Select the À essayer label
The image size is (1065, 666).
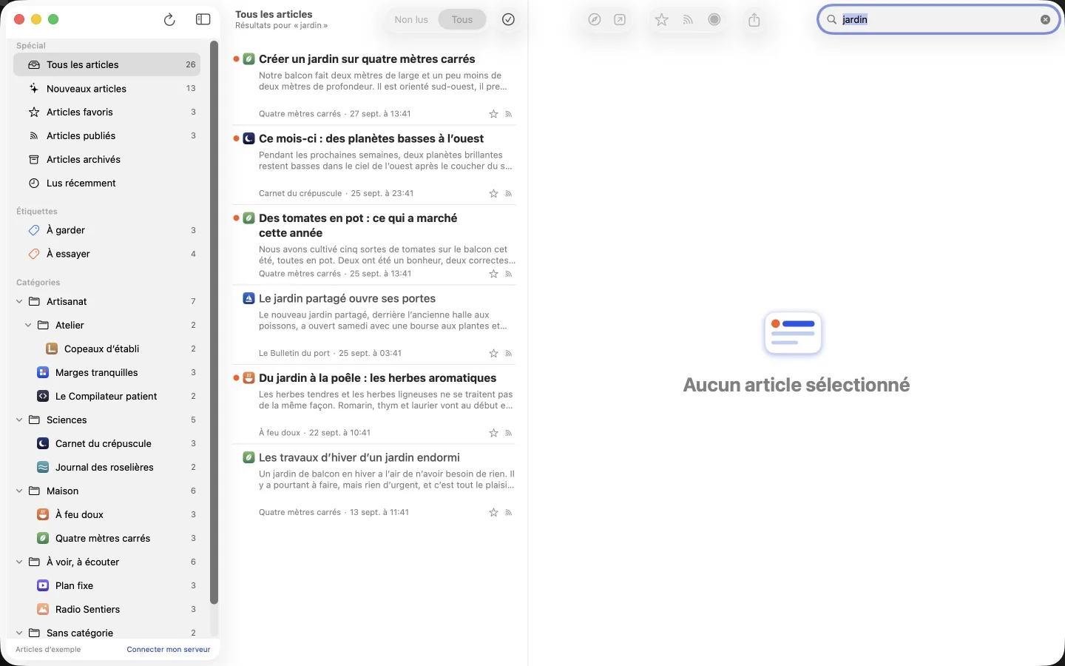[x=107, y=254]
